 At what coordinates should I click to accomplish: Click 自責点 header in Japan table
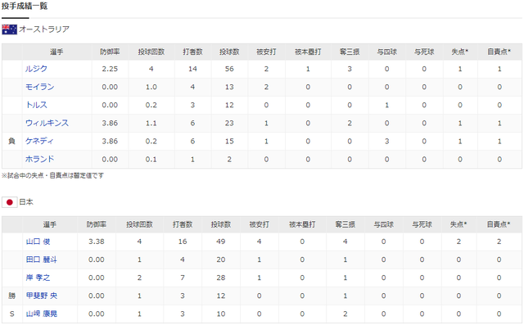point(499,224)
